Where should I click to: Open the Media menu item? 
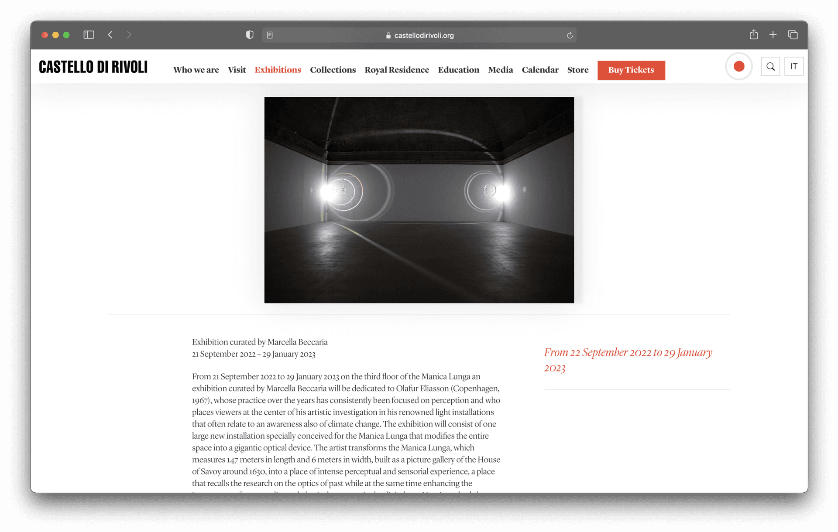click(500, 70)
